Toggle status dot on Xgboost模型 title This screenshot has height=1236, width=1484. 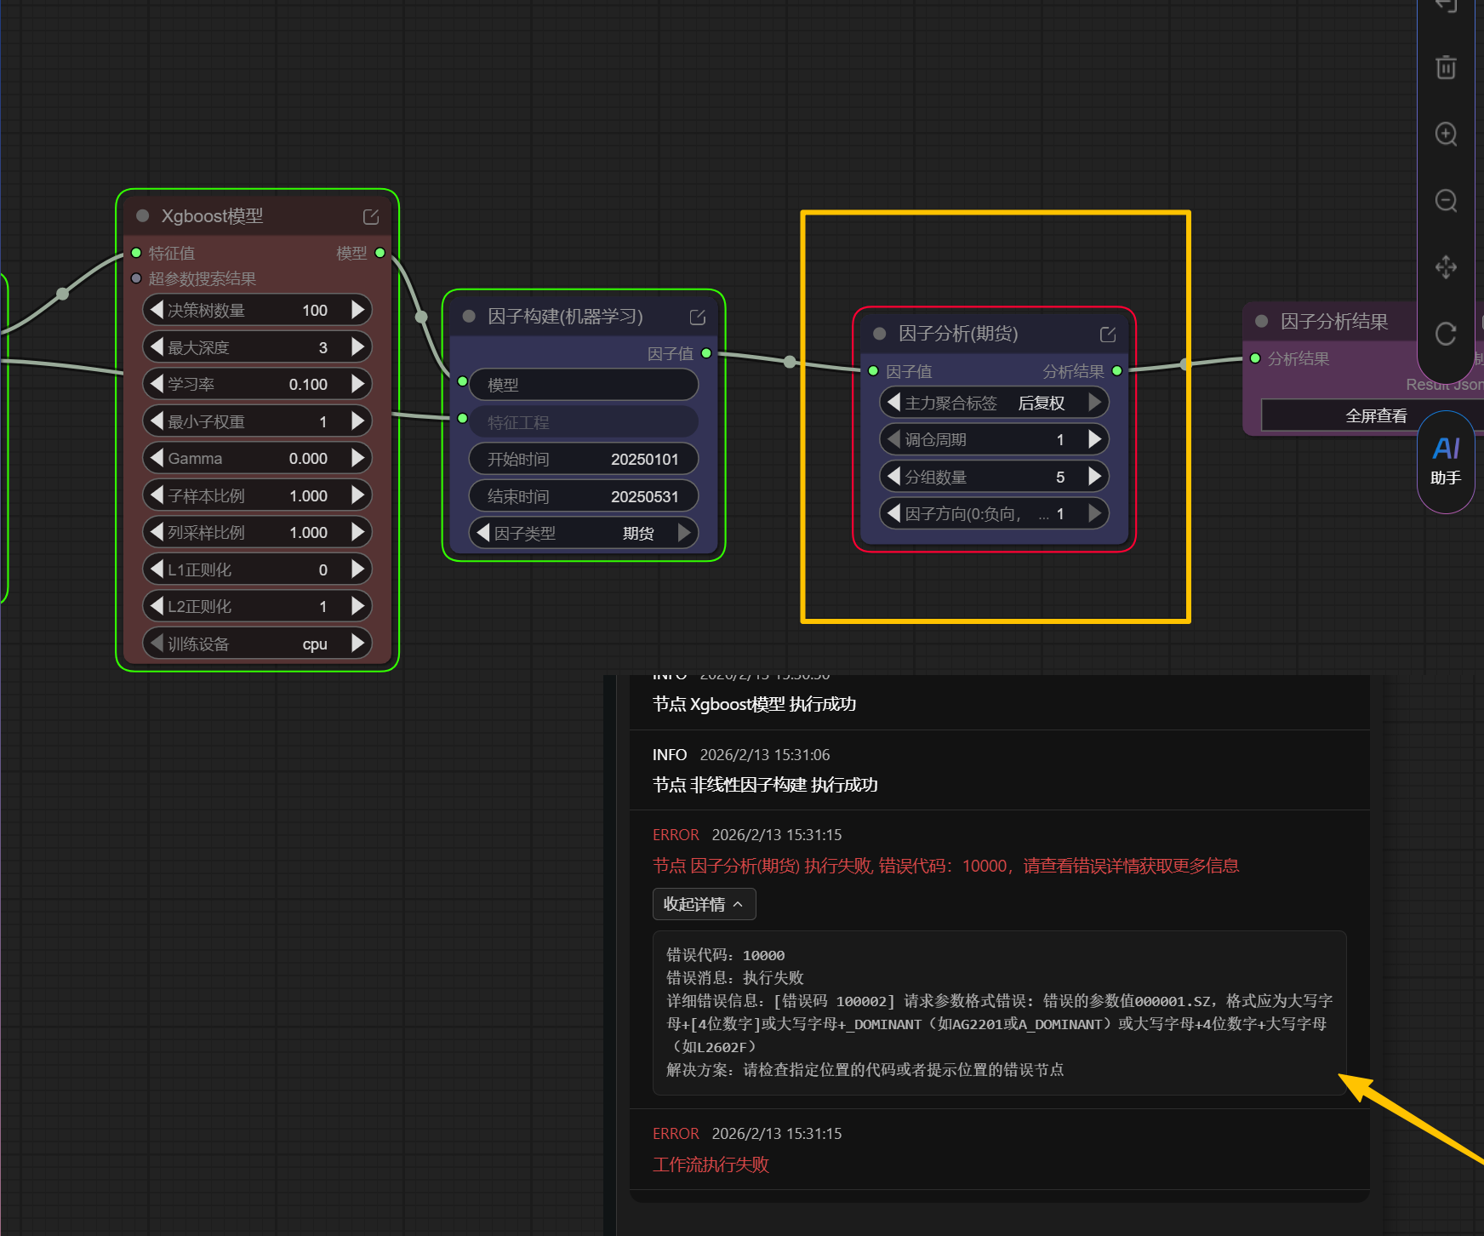point(143,216)
